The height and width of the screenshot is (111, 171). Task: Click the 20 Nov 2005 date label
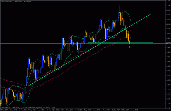4,110
